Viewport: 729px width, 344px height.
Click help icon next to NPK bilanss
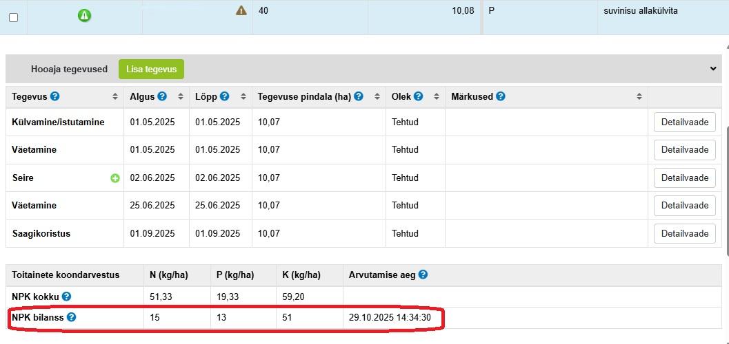coord(71,317)
